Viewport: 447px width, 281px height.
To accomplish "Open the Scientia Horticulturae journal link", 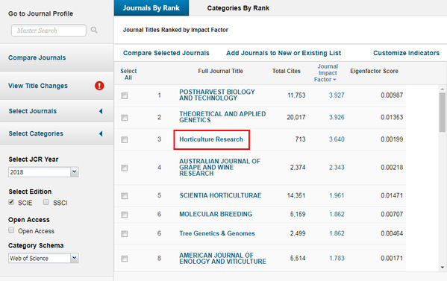I will [x=220, y=195].
